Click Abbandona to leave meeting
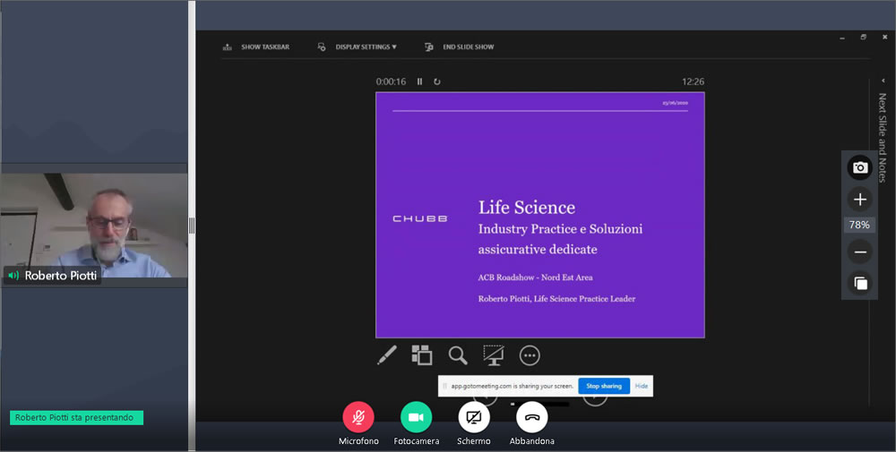Screen dimensions: 896x452 [x=532, y=417]
